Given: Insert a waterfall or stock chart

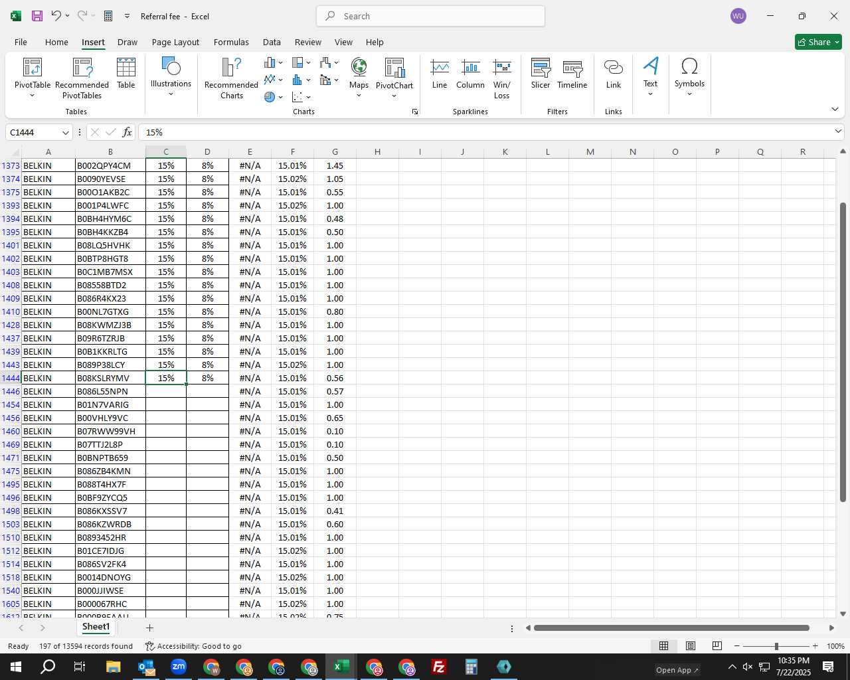Looking at the screenshot, I should tap(325, 62).
